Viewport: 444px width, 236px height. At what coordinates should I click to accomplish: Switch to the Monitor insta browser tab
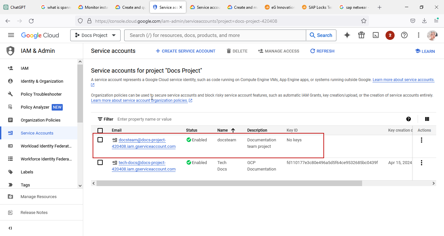pyautogui.click(x=93, y=7)
